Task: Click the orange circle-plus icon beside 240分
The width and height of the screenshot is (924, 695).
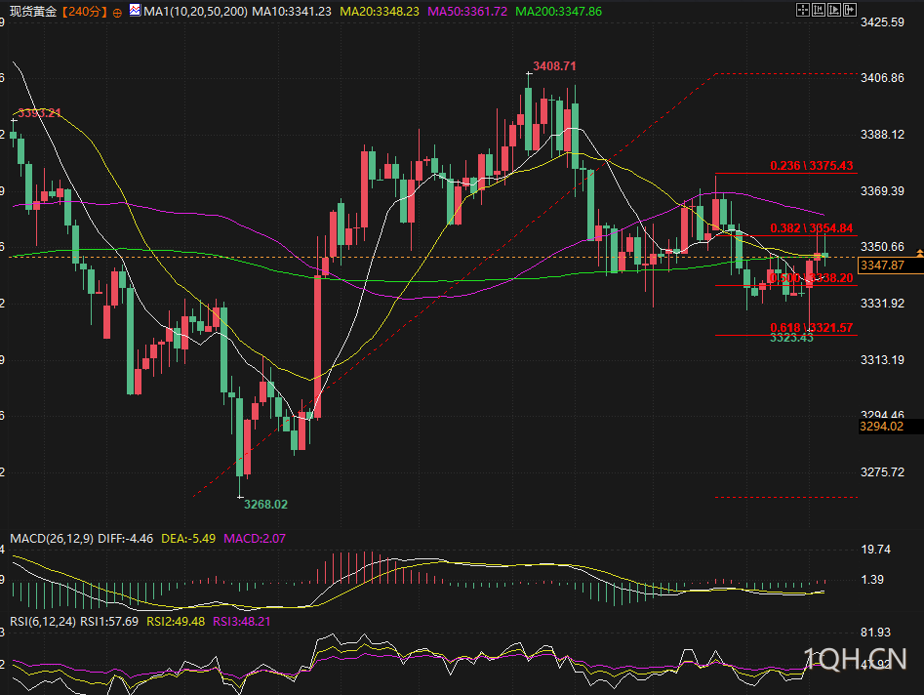Action: point(117,13)
